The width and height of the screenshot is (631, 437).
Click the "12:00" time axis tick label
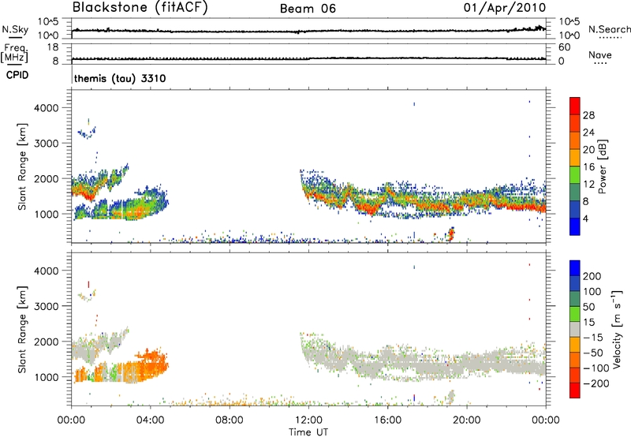(308, 420)
